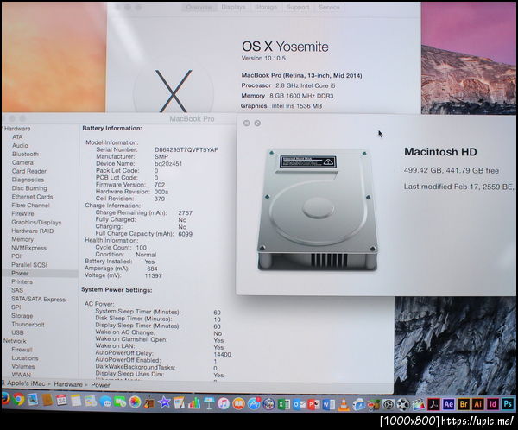Switch to Overview tab in About This Mac
The height and width of the screenshot is (430, 518).
[199, 7]
